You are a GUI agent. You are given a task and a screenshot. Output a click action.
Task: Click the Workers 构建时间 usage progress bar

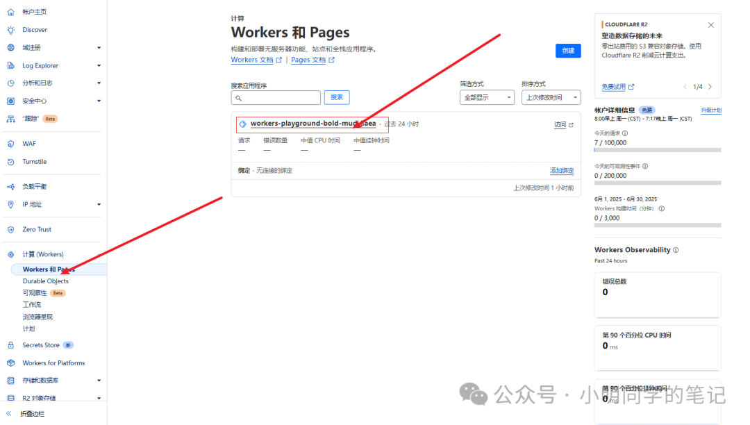click(x=658, y=225)
